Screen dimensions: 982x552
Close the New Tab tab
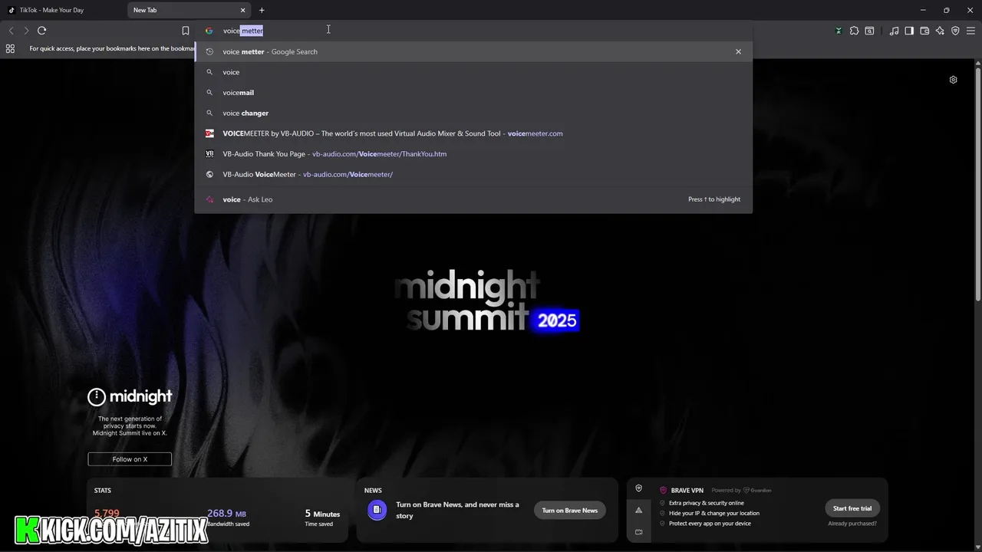point(243,10)
